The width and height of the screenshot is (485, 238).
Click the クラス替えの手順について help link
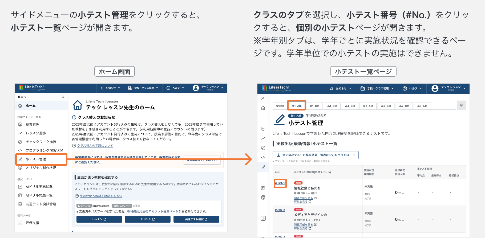[x=95, y=146]
